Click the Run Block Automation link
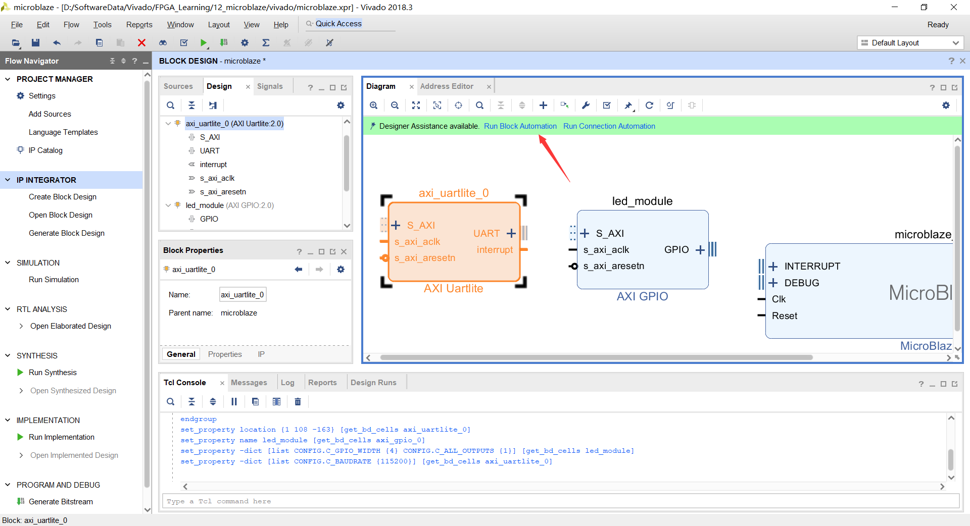 pyautogui.click(x=520, y=126)
